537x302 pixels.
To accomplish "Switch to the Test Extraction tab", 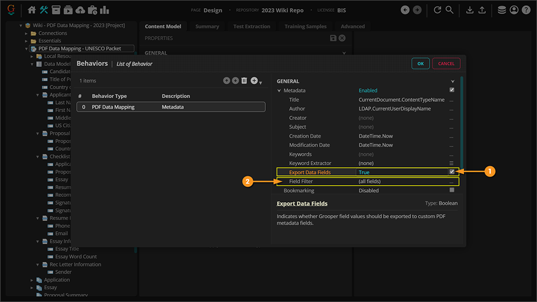I will (x=251, y=26).
